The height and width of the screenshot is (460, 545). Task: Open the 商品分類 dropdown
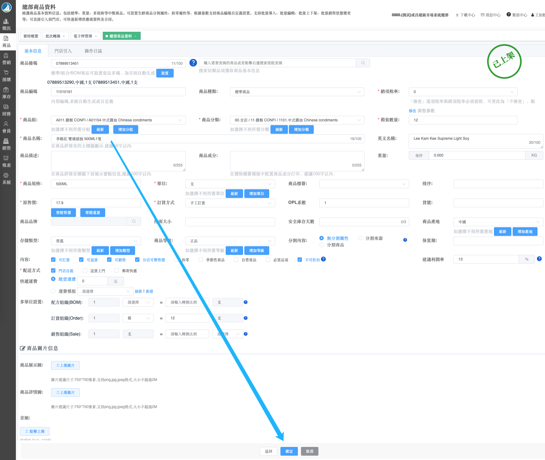297,120
